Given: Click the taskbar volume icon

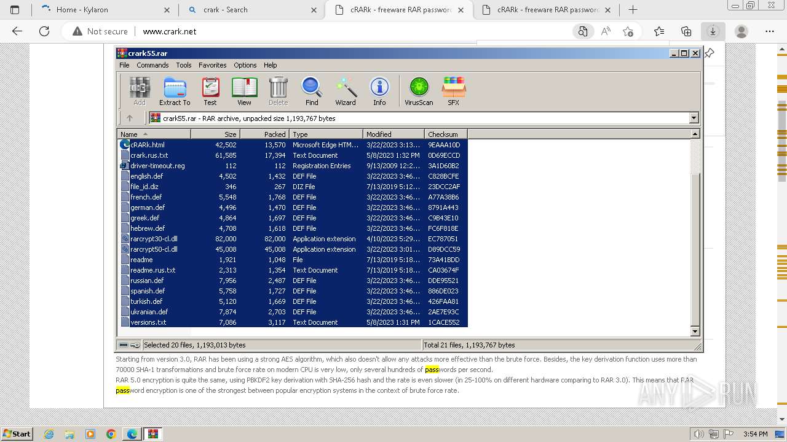Looking at the screenshot, I should coord(699,434).
